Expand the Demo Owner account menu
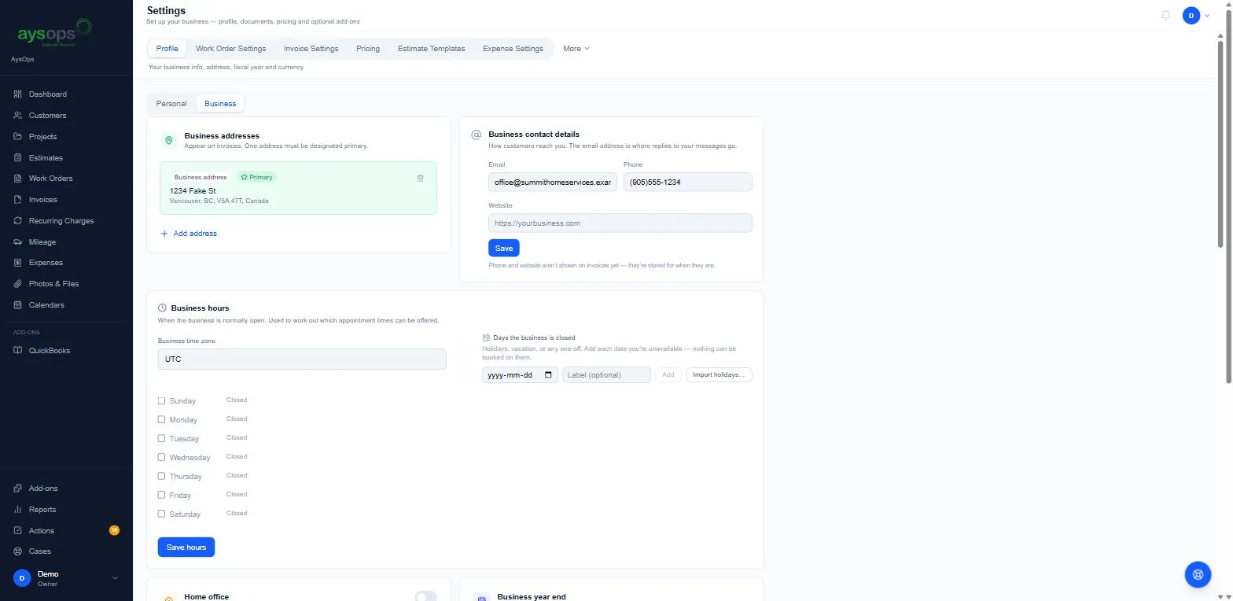This screenshot has width=1233, height=601. [x=66, y=578]
